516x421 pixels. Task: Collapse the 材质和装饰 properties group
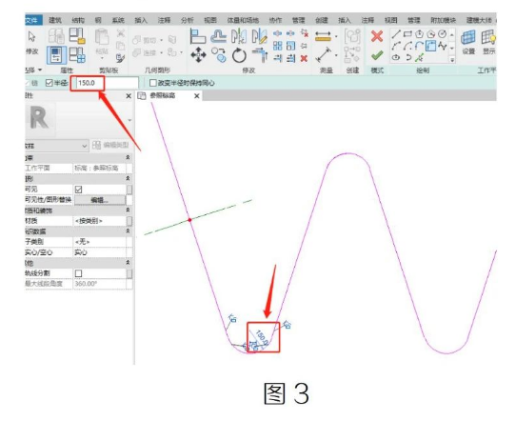coord(128,210)
